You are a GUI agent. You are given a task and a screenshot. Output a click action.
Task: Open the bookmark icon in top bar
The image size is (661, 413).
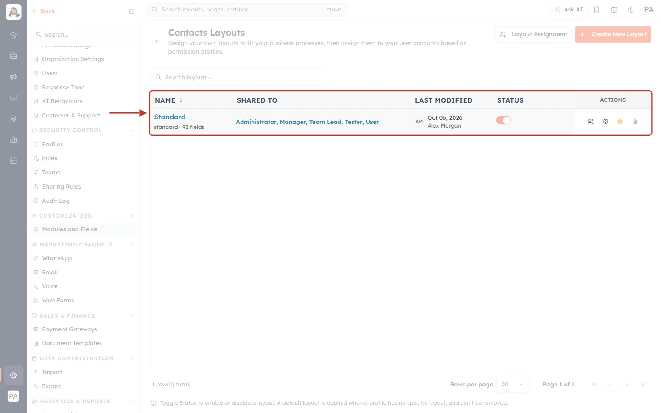coord(597,10)
